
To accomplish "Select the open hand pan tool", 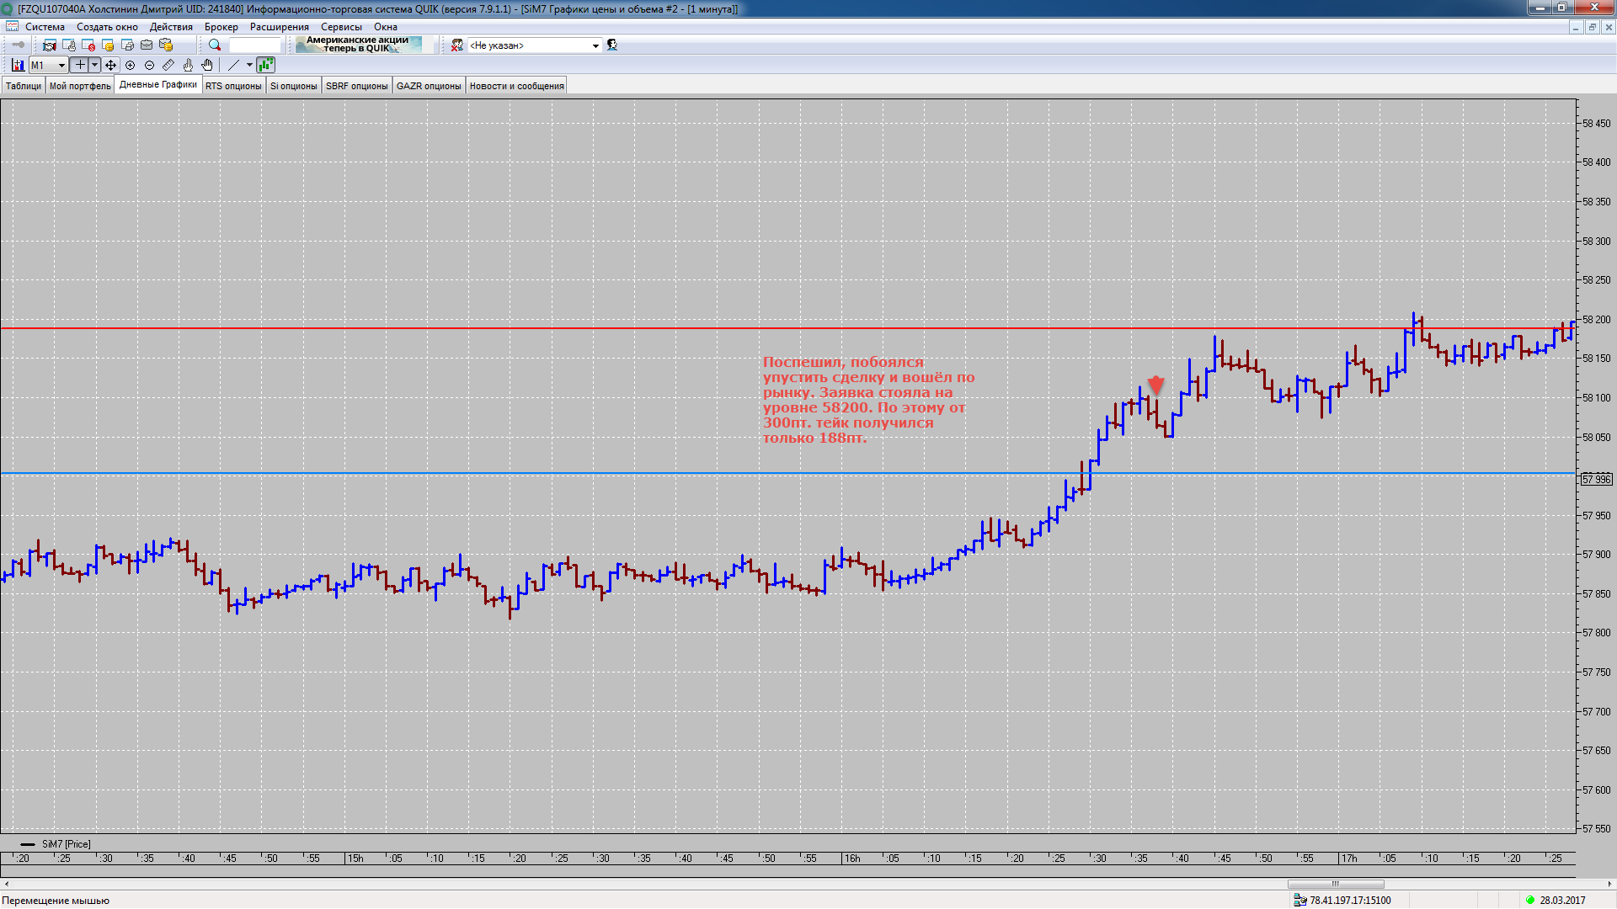I will (207, 66).
